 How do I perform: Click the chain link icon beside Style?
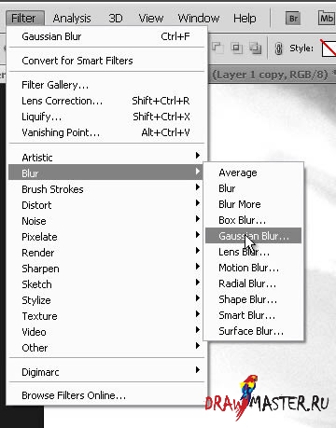279,48
